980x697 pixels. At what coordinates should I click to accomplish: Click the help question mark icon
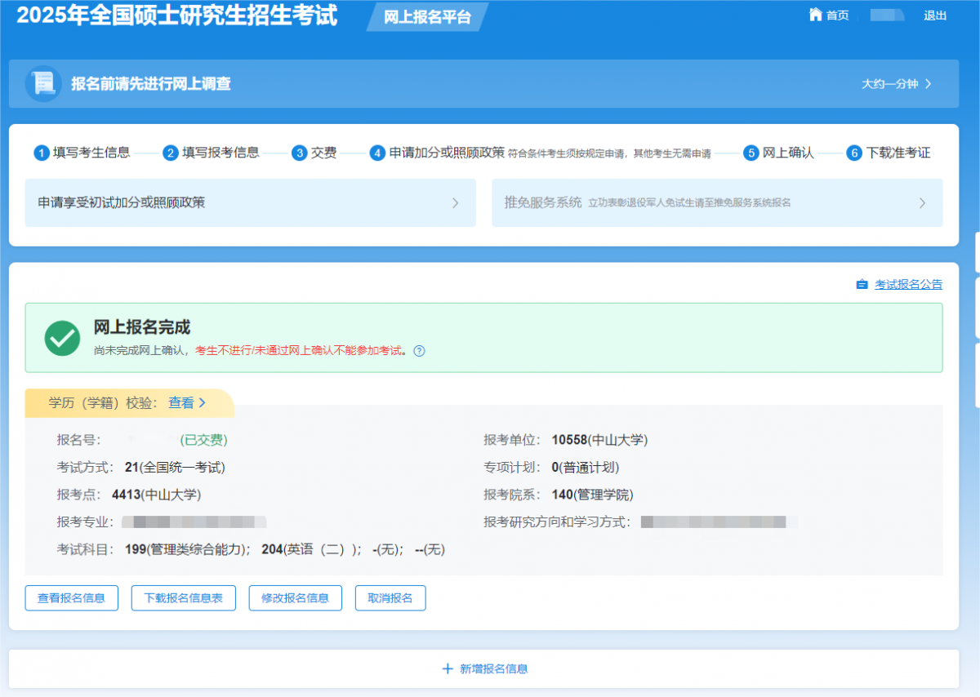tap(419, 351)
